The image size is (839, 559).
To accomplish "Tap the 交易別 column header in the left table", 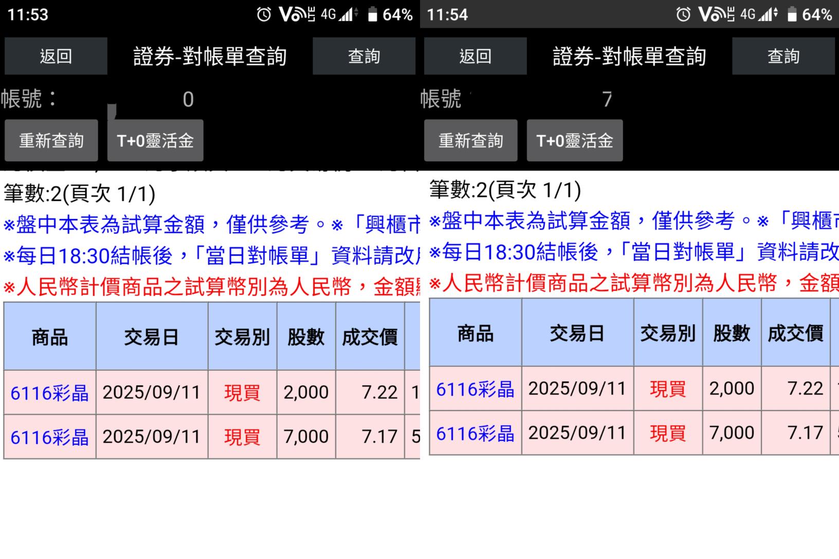I will click(x=243, y=337).
